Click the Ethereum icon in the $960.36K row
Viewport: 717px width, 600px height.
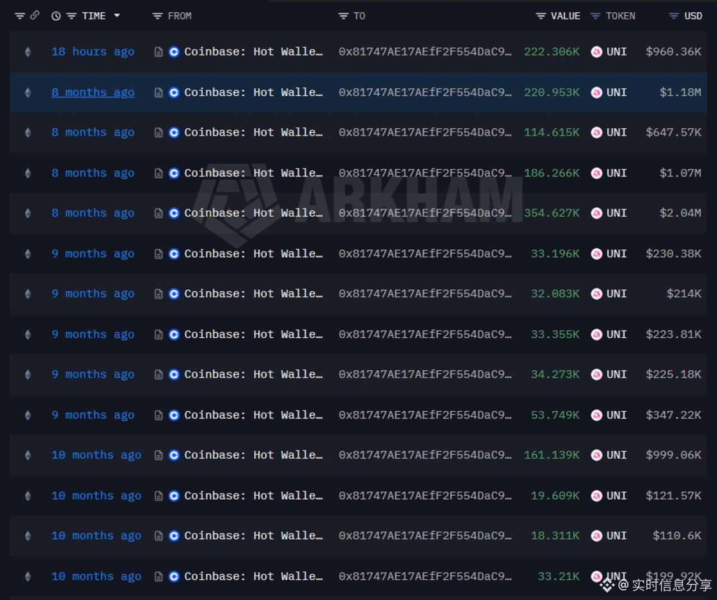click(28, 52)
